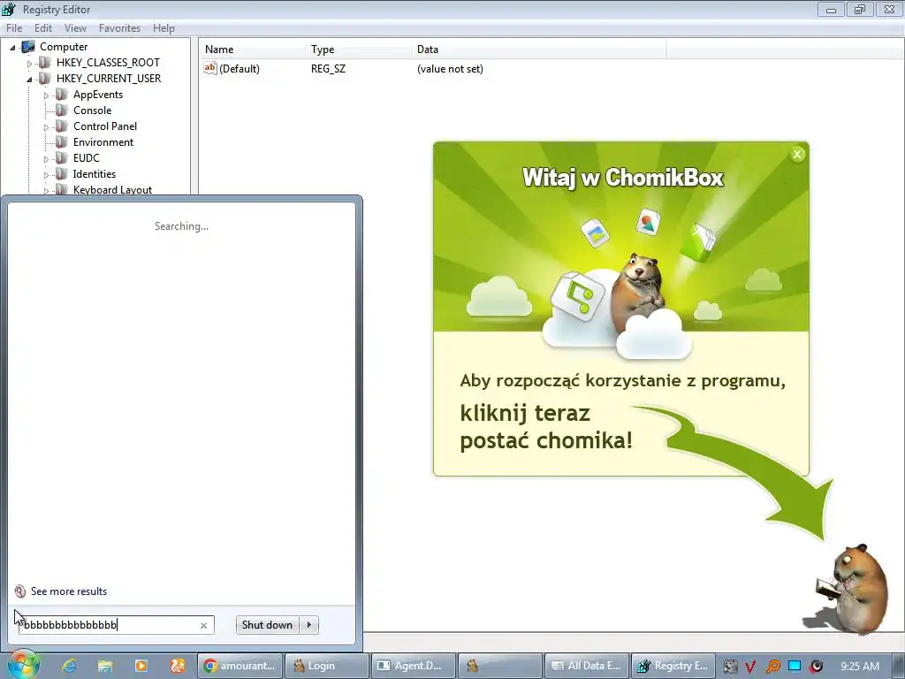Click the REG_SZ type cell
This screenshot has height=679, width=905.
click(329, 69)
